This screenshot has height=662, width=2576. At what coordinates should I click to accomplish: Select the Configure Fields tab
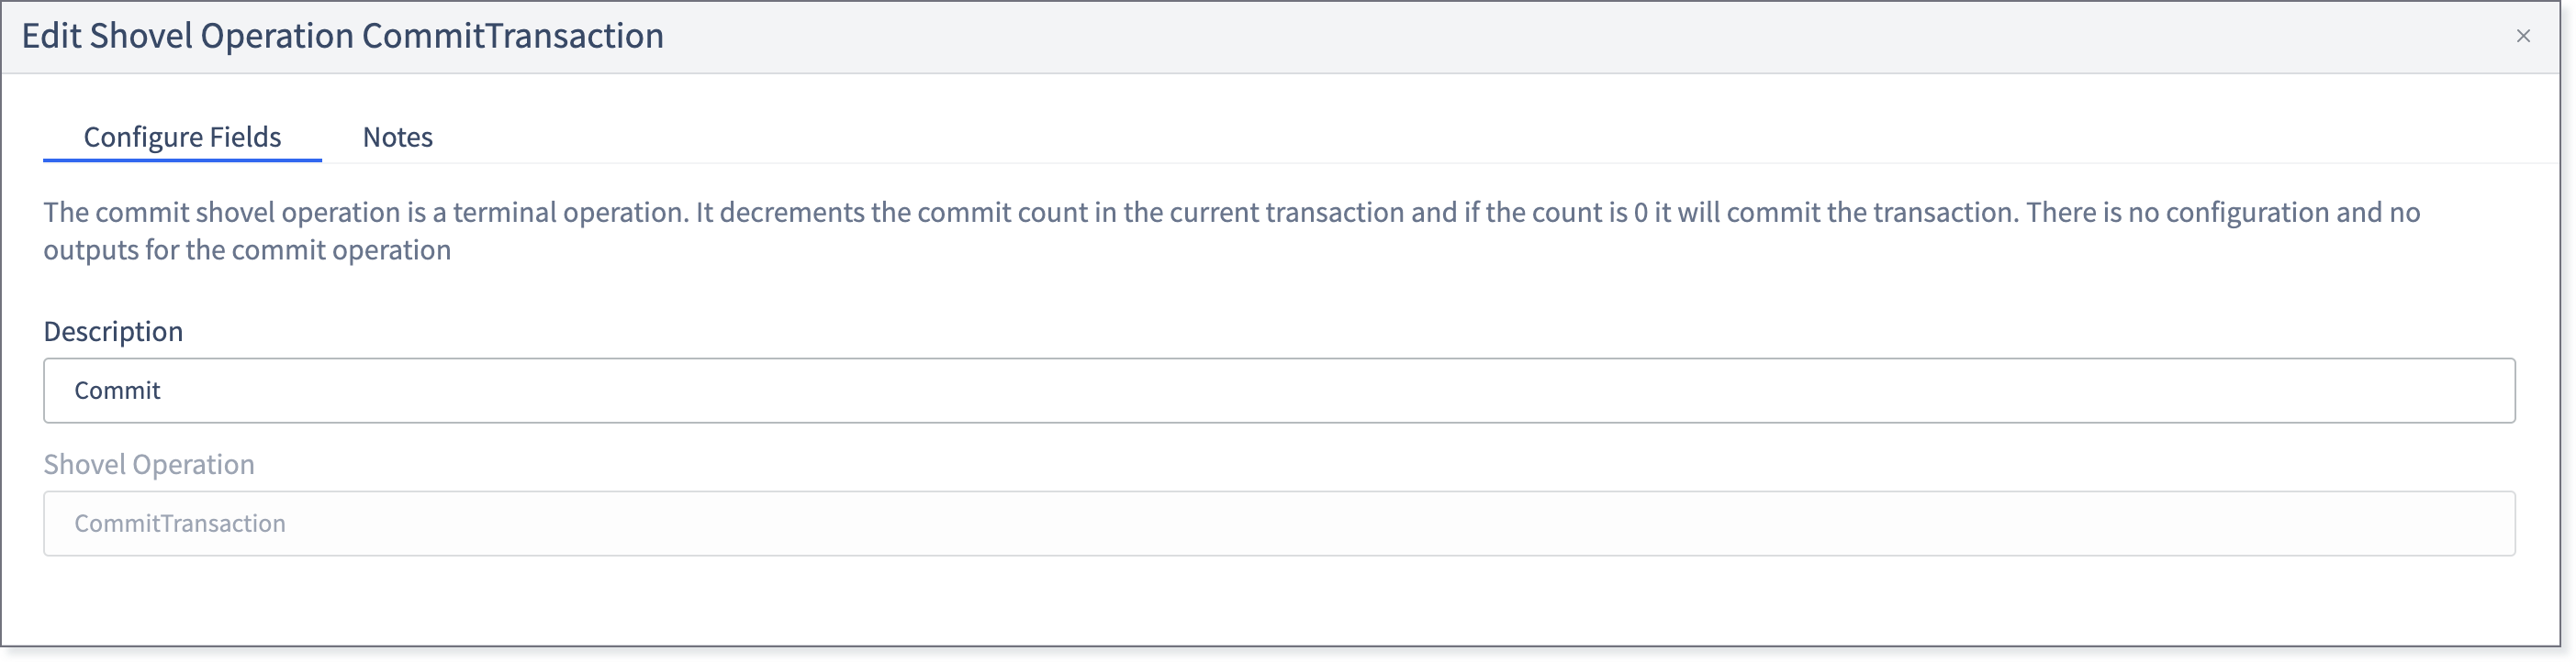point(182,137)
